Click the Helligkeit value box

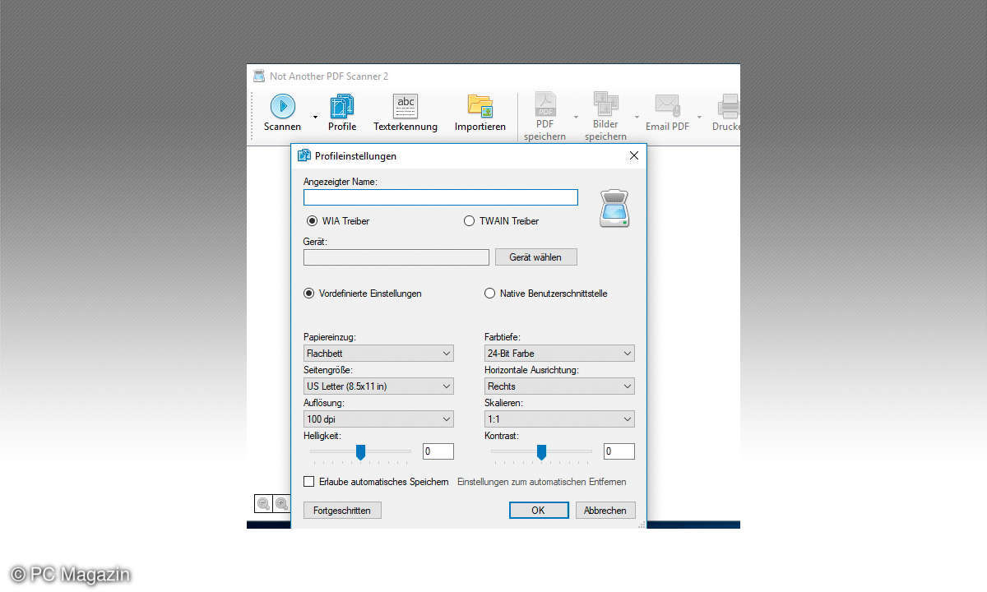(x=438, y=451)
